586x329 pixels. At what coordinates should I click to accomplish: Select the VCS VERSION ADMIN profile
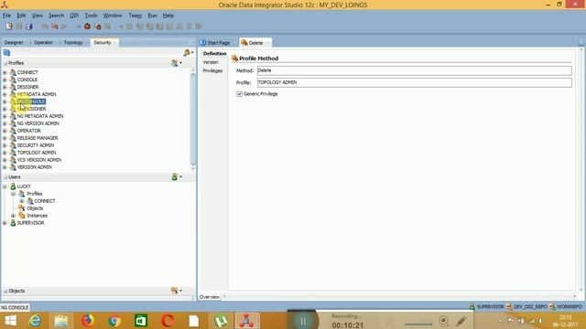38,160
